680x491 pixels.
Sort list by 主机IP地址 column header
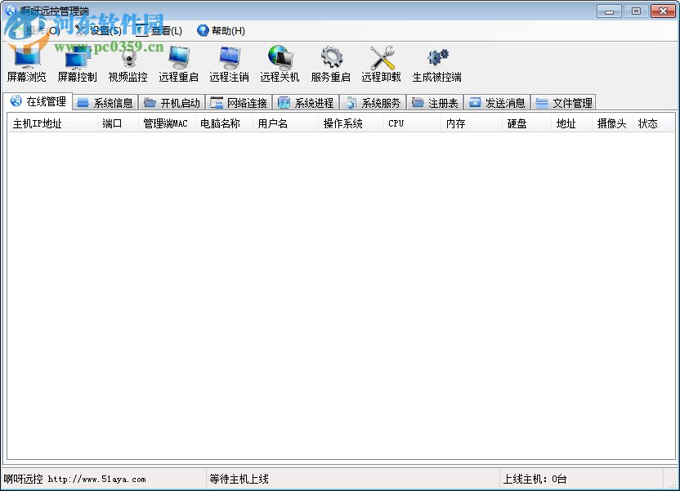click(38, 123)
